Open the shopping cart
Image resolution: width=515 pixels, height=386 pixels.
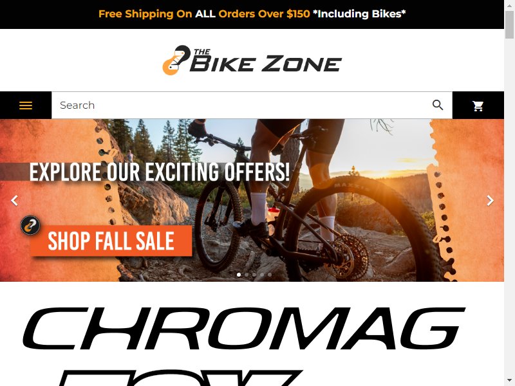(x=478, y=106)
